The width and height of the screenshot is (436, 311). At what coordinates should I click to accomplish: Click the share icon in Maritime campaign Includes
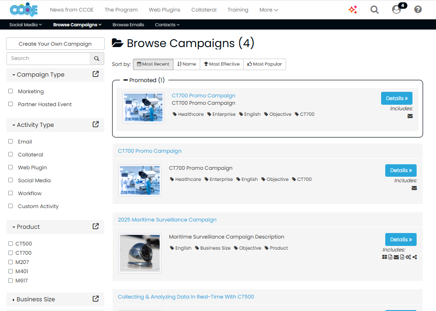(414, 257)
